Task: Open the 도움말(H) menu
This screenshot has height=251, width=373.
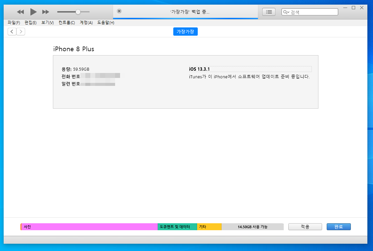Action: click(106, 22)
